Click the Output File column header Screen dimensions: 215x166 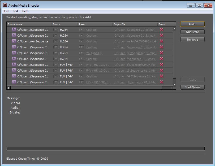click(135, 24)
